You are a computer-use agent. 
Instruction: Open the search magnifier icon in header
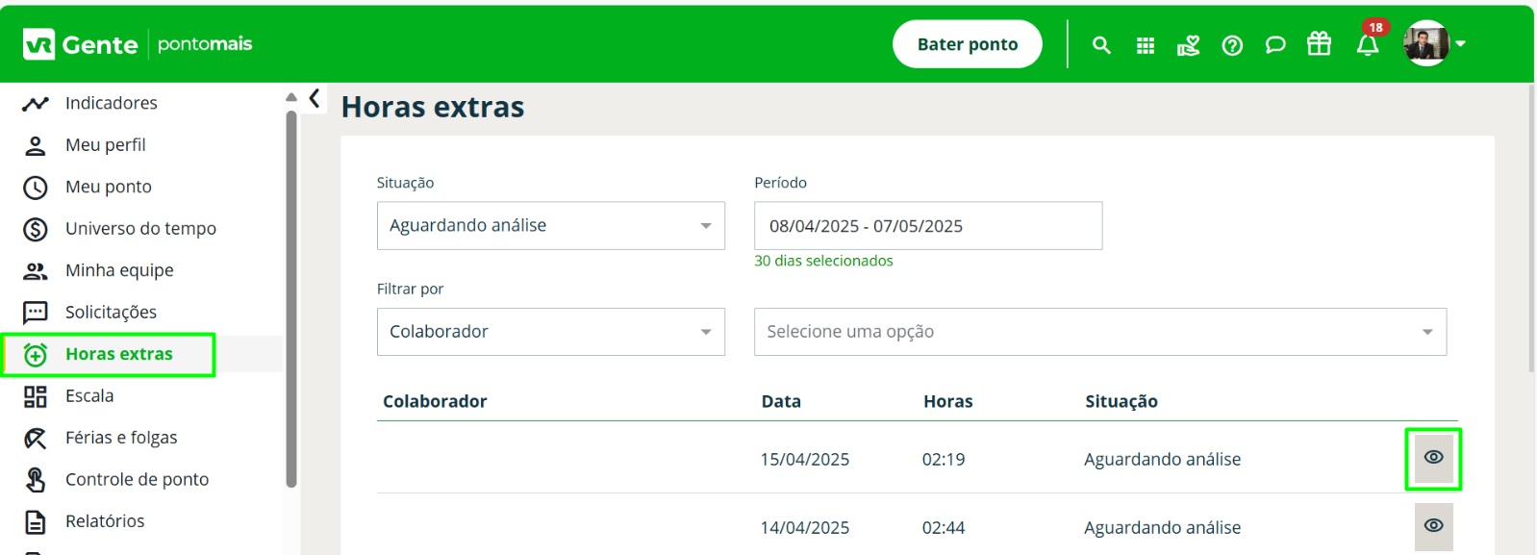(x=1101, y=45)
